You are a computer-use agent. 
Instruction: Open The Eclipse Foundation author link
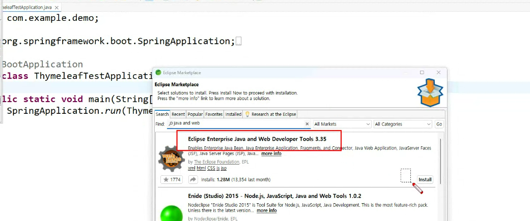pos(217,162)
